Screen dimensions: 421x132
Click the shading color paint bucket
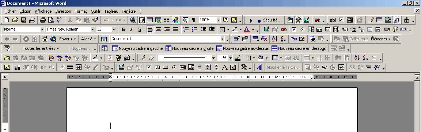click(261, 58)
